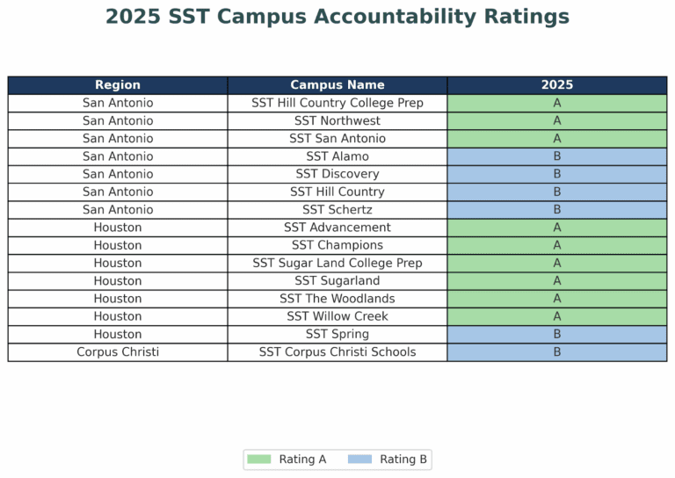The height and width of the screenshot is (478, 675).
Task: Select the SST Northwest campus cell
Action: [337, 121]
